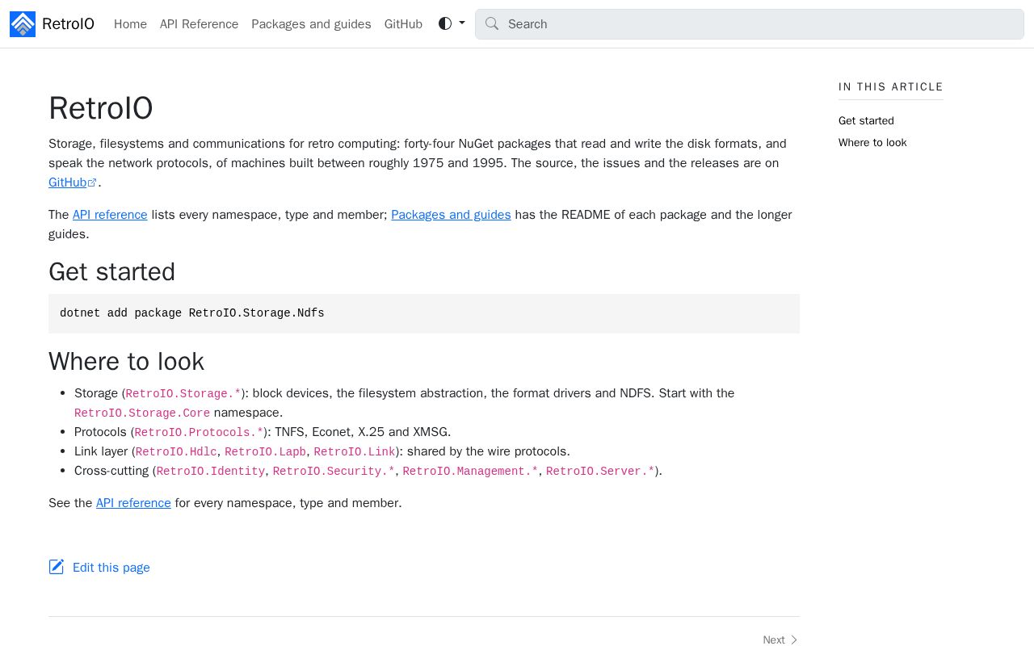Go to the Next page link
The height and width of the screenshot is (646, 1034).
coord(780,640)
